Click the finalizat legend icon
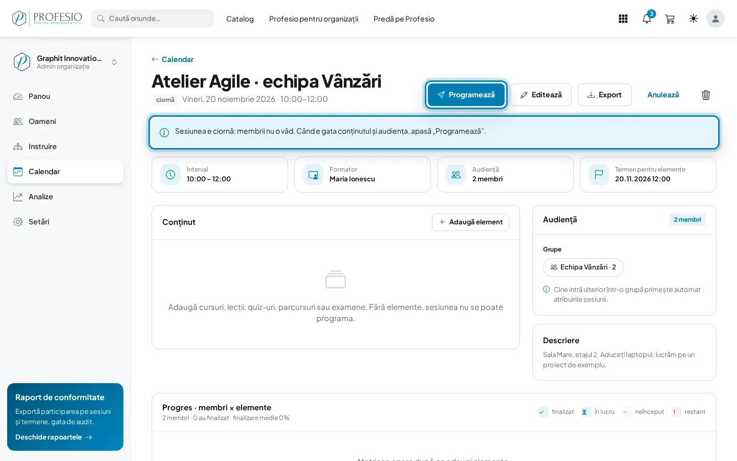The width and height of the screenshot is (737, 461). [543, 412]
